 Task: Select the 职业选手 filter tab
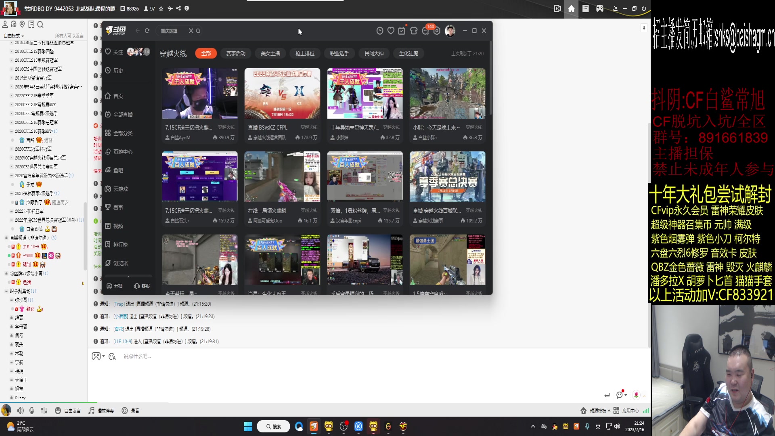(339, 53)
